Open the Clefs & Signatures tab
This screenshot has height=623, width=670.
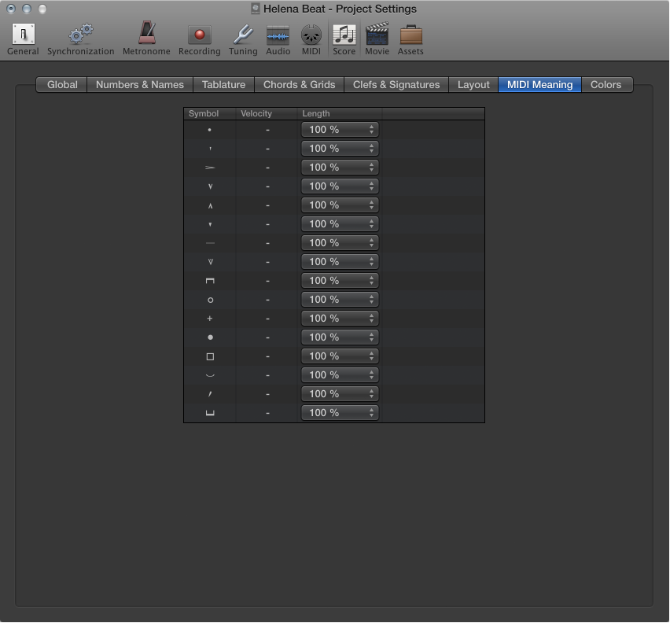coord(396,84)
